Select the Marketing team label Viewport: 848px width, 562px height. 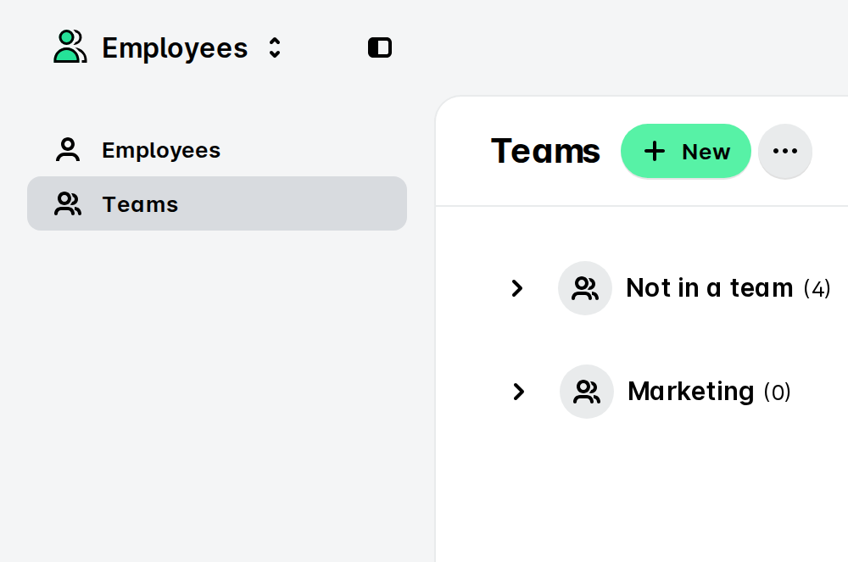click(690, 392)
